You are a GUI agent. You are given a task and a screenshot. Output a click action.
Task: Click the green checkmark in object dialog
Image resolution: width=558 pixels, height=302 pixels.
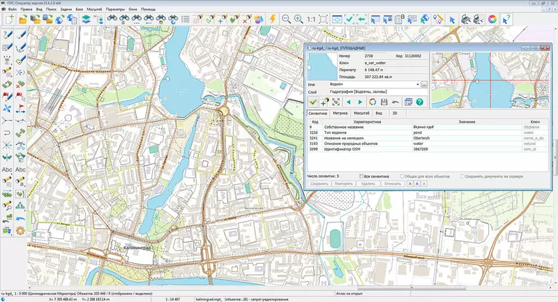(313, 102)
